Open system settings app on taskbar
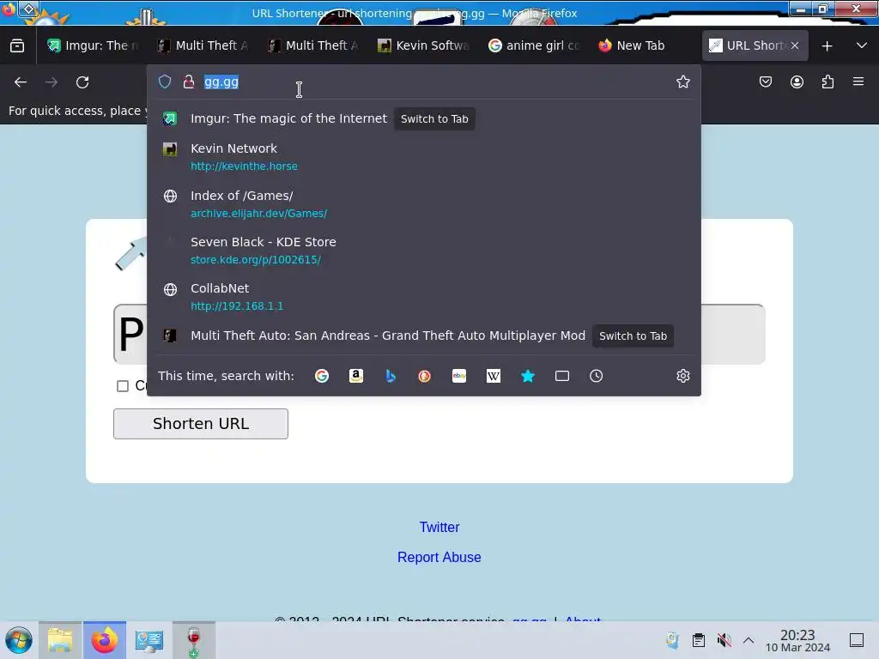Image resolution: width=879 pixels, height=659 pixels. tap(149, 640)
